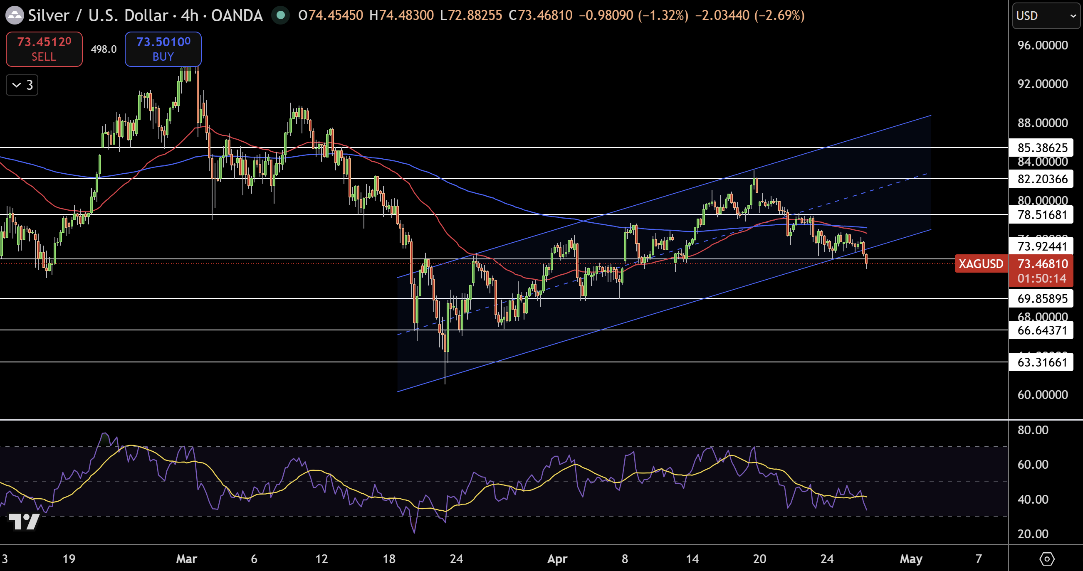Screen dimensions: 1083x571
Task: Select the 63.31661 horizontal line price label
Action: [1041, 362]
